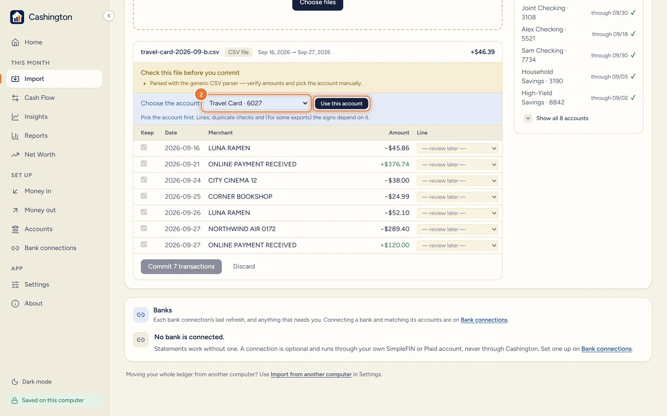
Task: Discard the imported file
Action: tap(244, 267)
